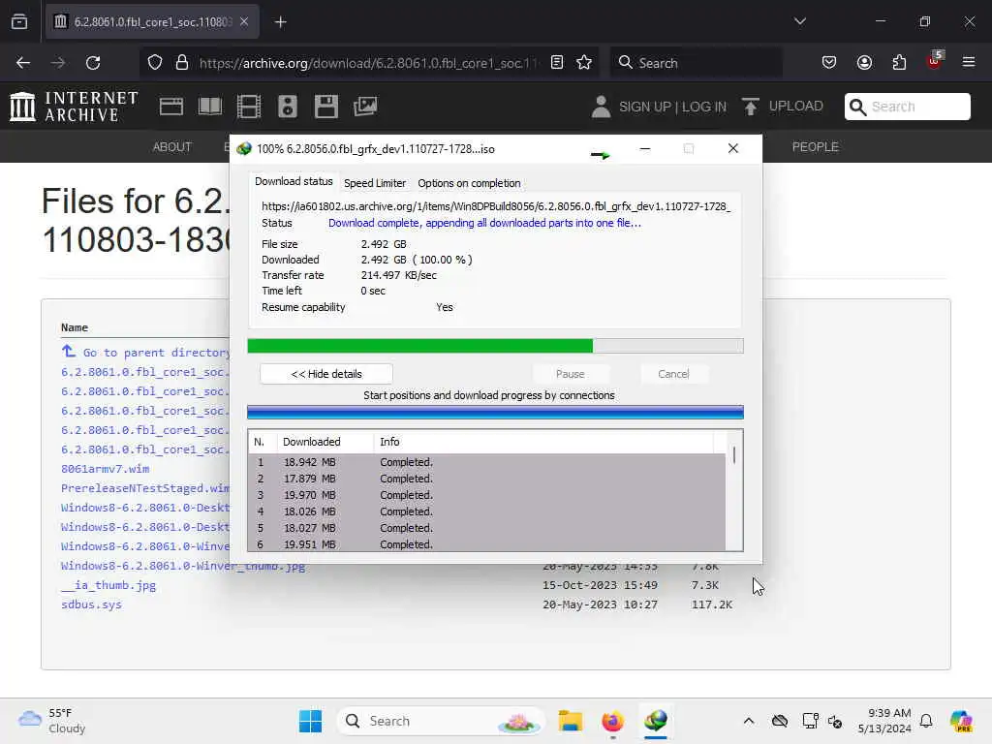Open the Web archive icon
992x744 pixels.
pyautogui.click(x=171, y=107)
